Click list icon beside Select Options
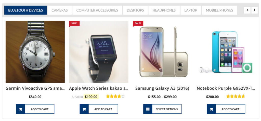The height and width of the screenshot is (121, 261). tap(148, 109)
